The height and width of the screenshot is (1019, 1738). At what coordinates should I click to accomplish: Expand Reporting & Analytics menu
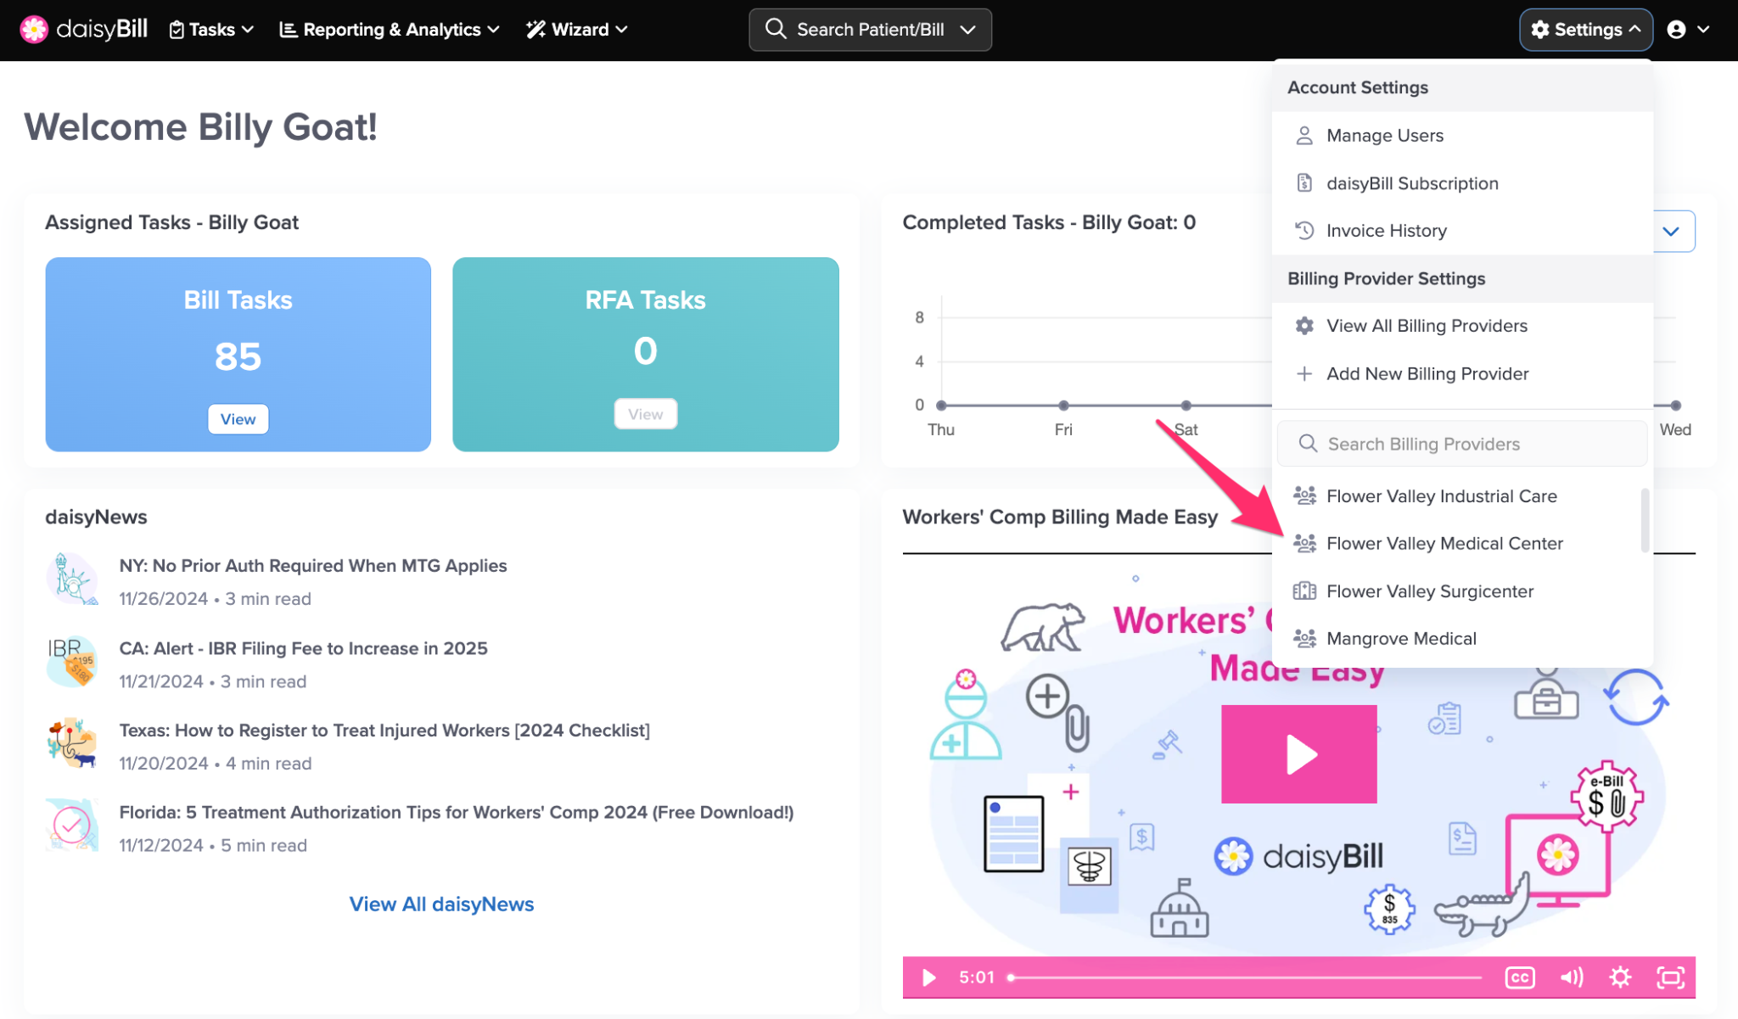click(390, 30)
